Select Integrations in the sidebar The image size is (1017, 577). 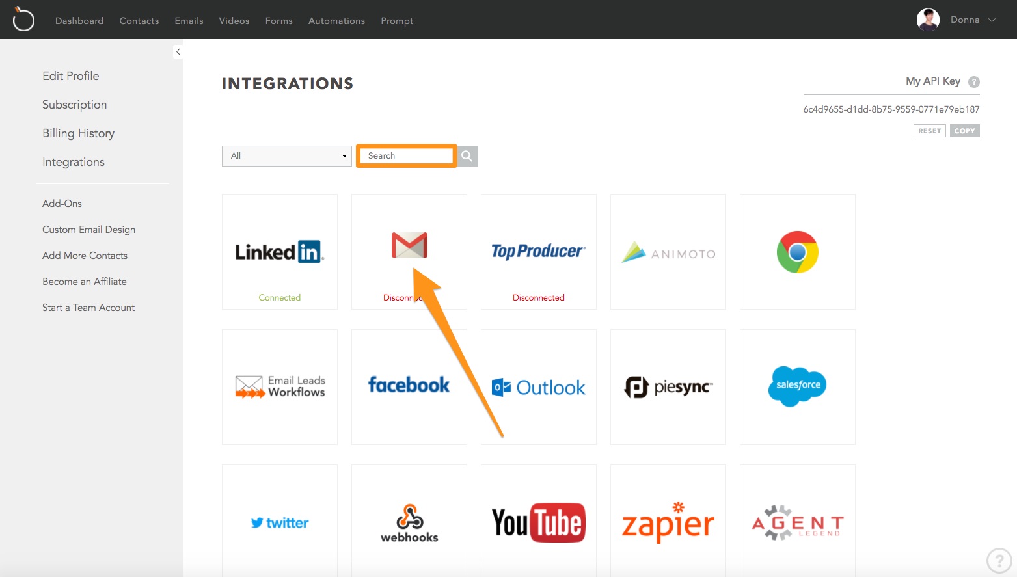click(x=74, y=162)
